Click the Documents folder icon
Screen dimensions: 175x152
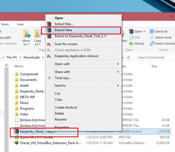point(17,79)
